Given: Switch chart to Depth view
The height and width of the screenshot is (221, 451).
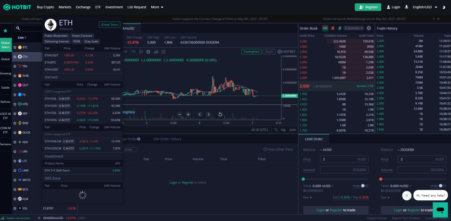Looking at the screenshot, I should (269, 52).
